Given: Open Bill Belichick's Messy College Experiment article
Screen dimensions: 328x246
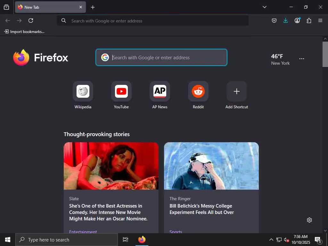Looking at the screenshot, I should (202, 209).
